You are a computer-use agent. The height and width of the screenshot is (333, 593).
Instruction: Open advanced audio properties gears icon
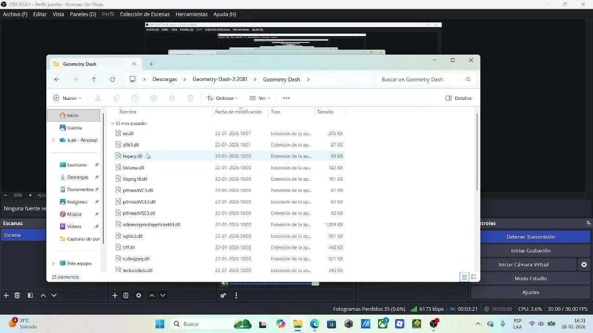[x=223, y=296]
